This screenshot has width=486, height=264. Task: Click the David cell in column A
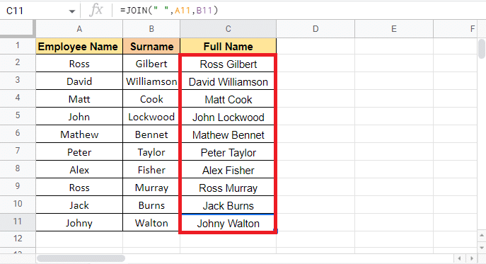pos(79,81)
